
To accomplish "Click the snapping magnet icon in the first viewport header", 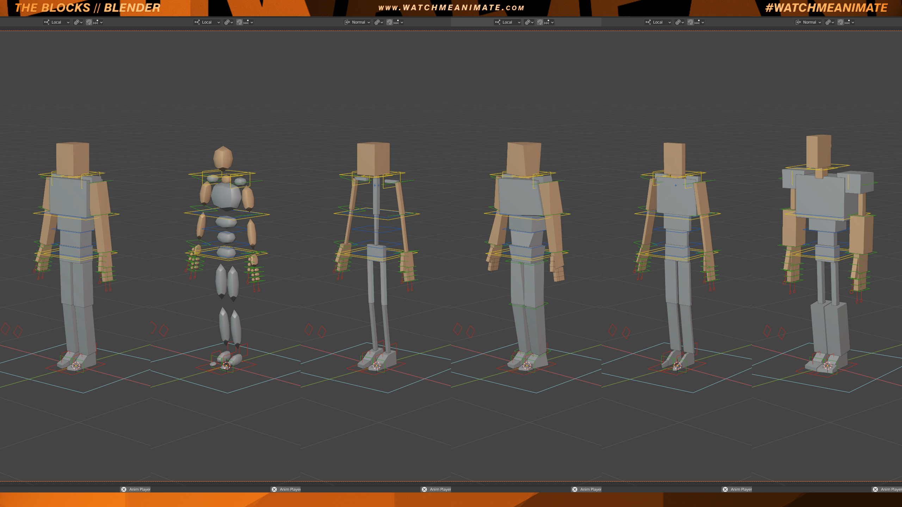I will (x=89, y=22).
